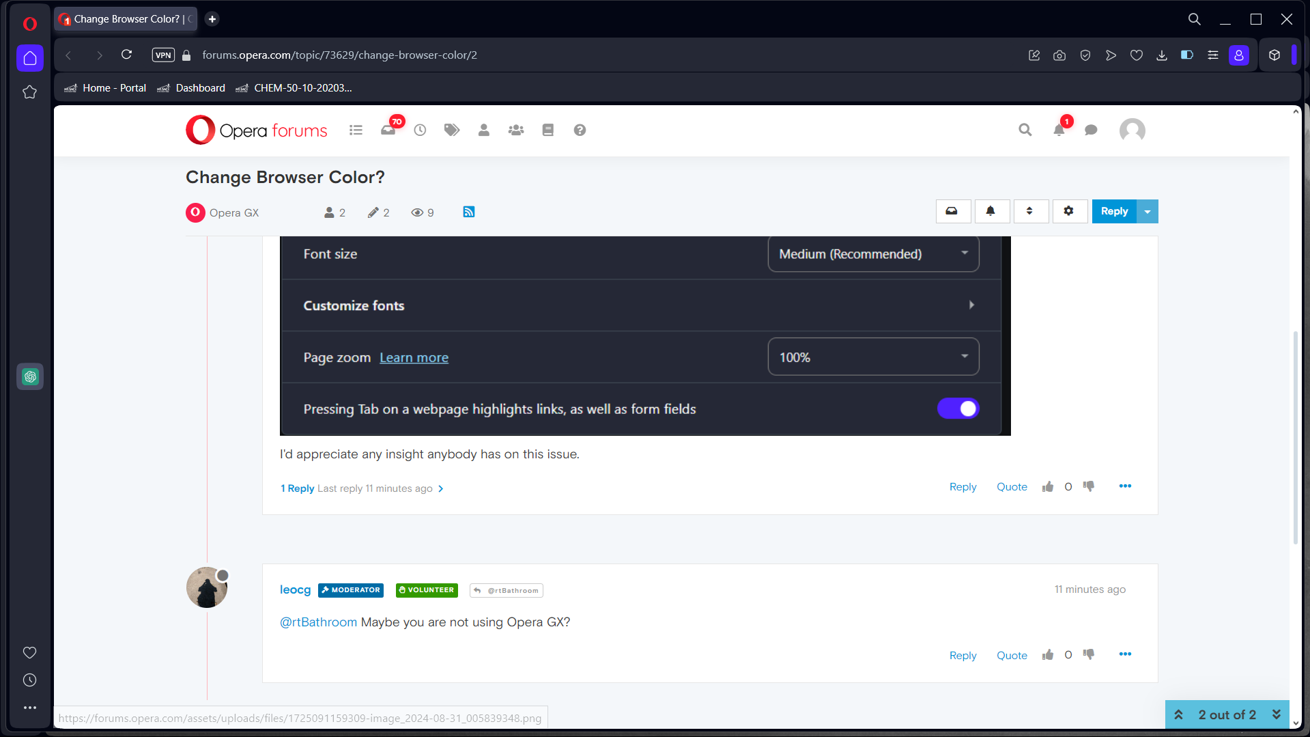Viewport: 1310px width, 737px height.
Task: Open first post's more options menu
Action: pos(1125,486)
